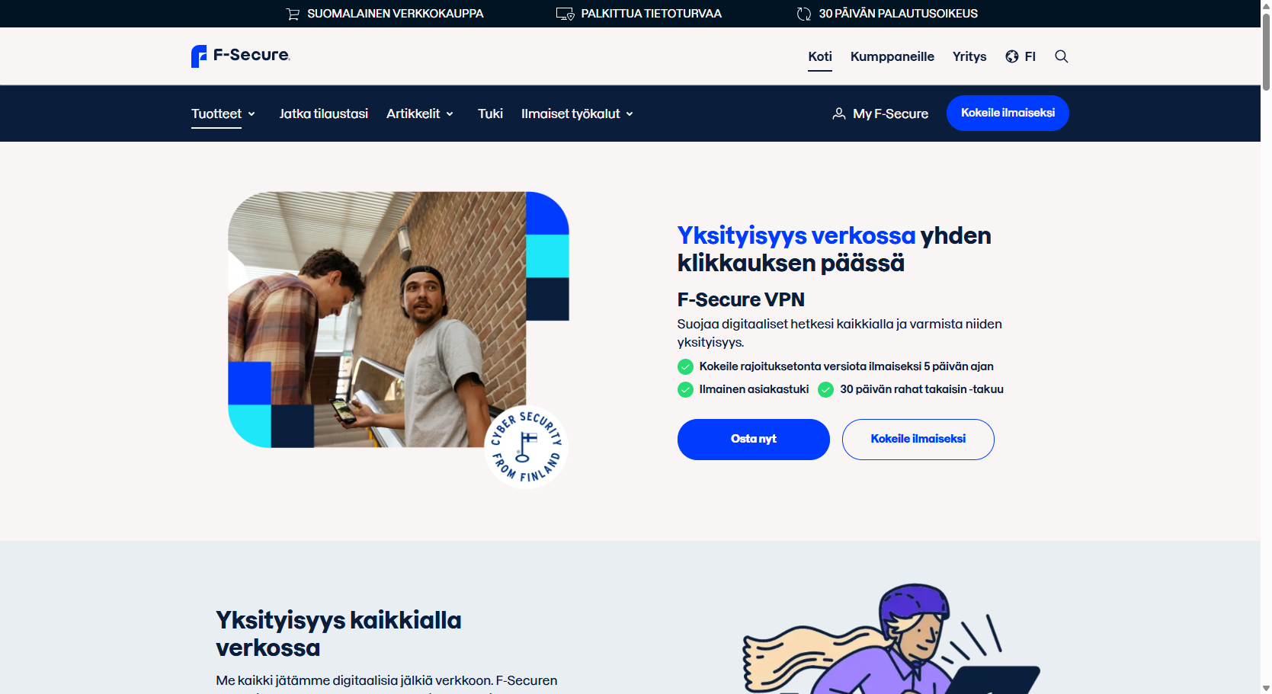Image resolution: width=1272 pixels, height=694 pixels.
Task: Click the green checkmark beside 30 päivän rahat takaisin
Action: pyautogui.click(x=825, y=389)
